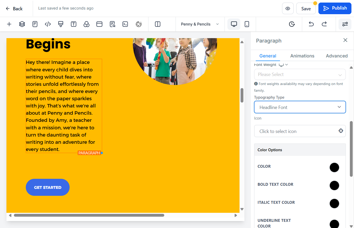
Task: Open the typography T icon
Action: click(73, 24)
